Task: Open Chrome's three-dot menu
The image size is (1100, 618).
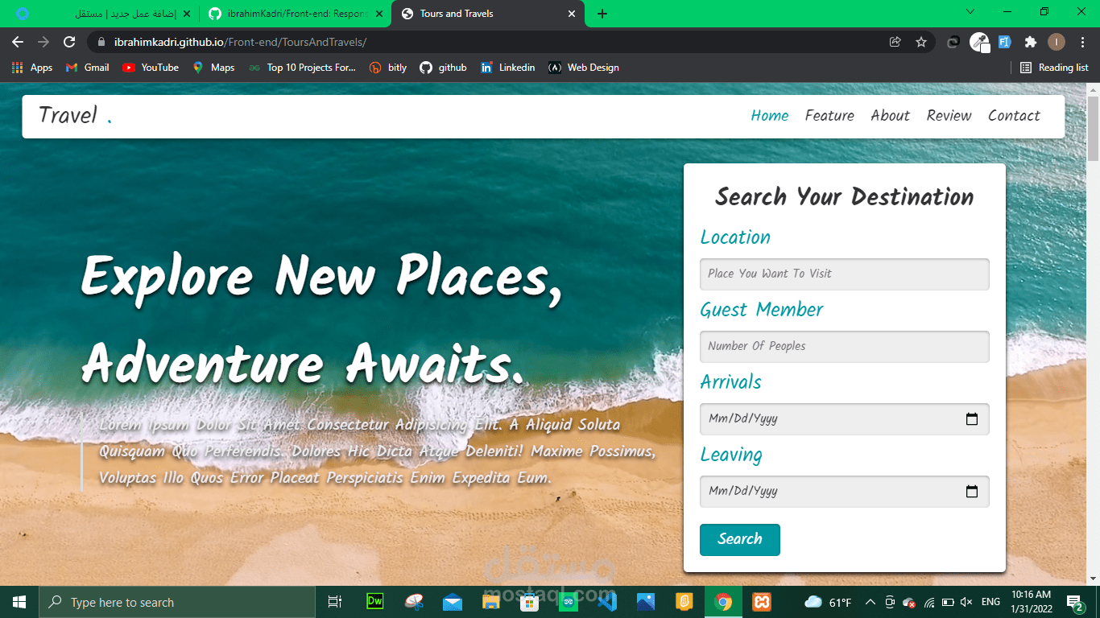Action: click(x=1082, y=42)
